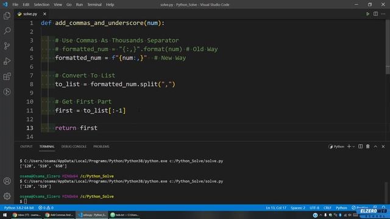Screen dimensions: 390x219
Task: Split the terminal panel
Action: point(360,147)
